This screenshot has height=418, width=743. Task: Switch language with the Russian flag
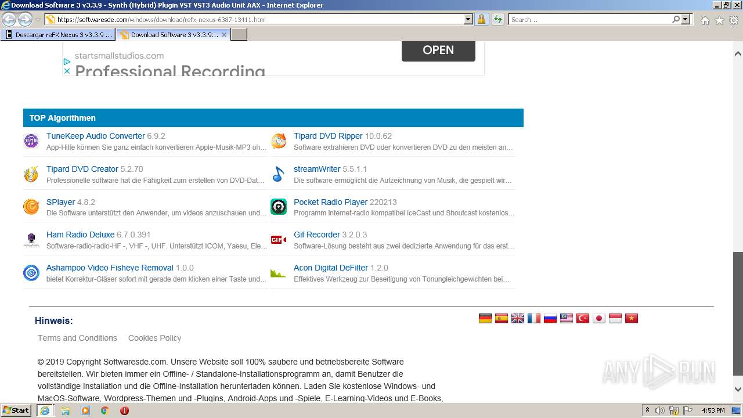point(550,318)
